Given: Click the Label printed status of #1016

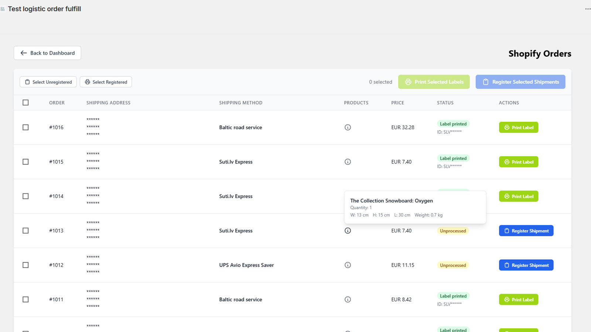Looking at the screenshot, I should pos(453,124).
